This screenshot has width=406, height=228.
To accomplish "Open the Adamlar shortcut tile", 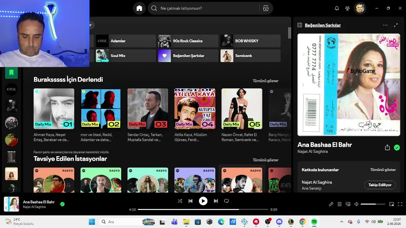I will click(x=126, y=41).
